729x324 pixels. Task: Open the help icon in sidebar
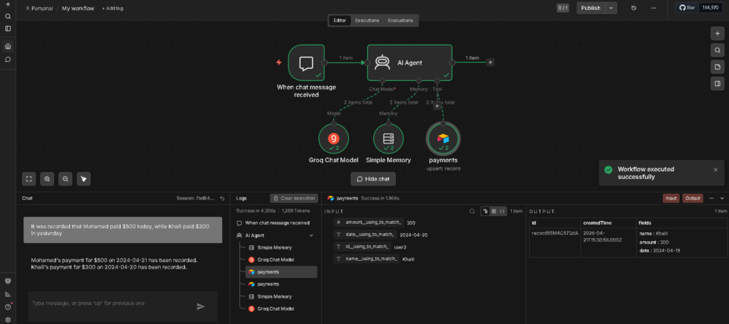click(x=7, y=307)
